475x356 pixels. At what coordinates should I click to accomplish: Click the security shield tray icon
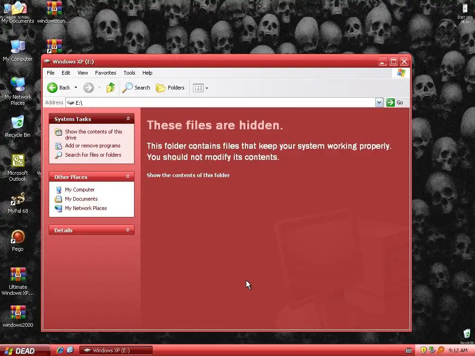(424, 350)
